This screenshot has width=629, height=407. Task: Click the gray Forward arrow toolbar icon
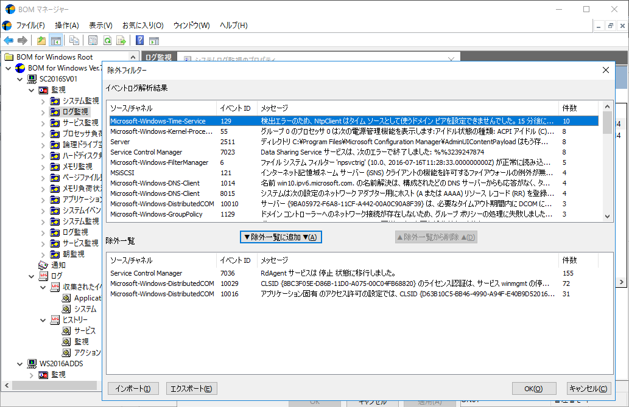[x=23, y=41]
